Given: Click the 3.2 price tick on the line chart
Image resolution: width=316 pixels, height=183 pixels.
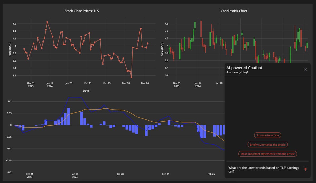Looking at the screenshot, I should (x=14, y=75).
